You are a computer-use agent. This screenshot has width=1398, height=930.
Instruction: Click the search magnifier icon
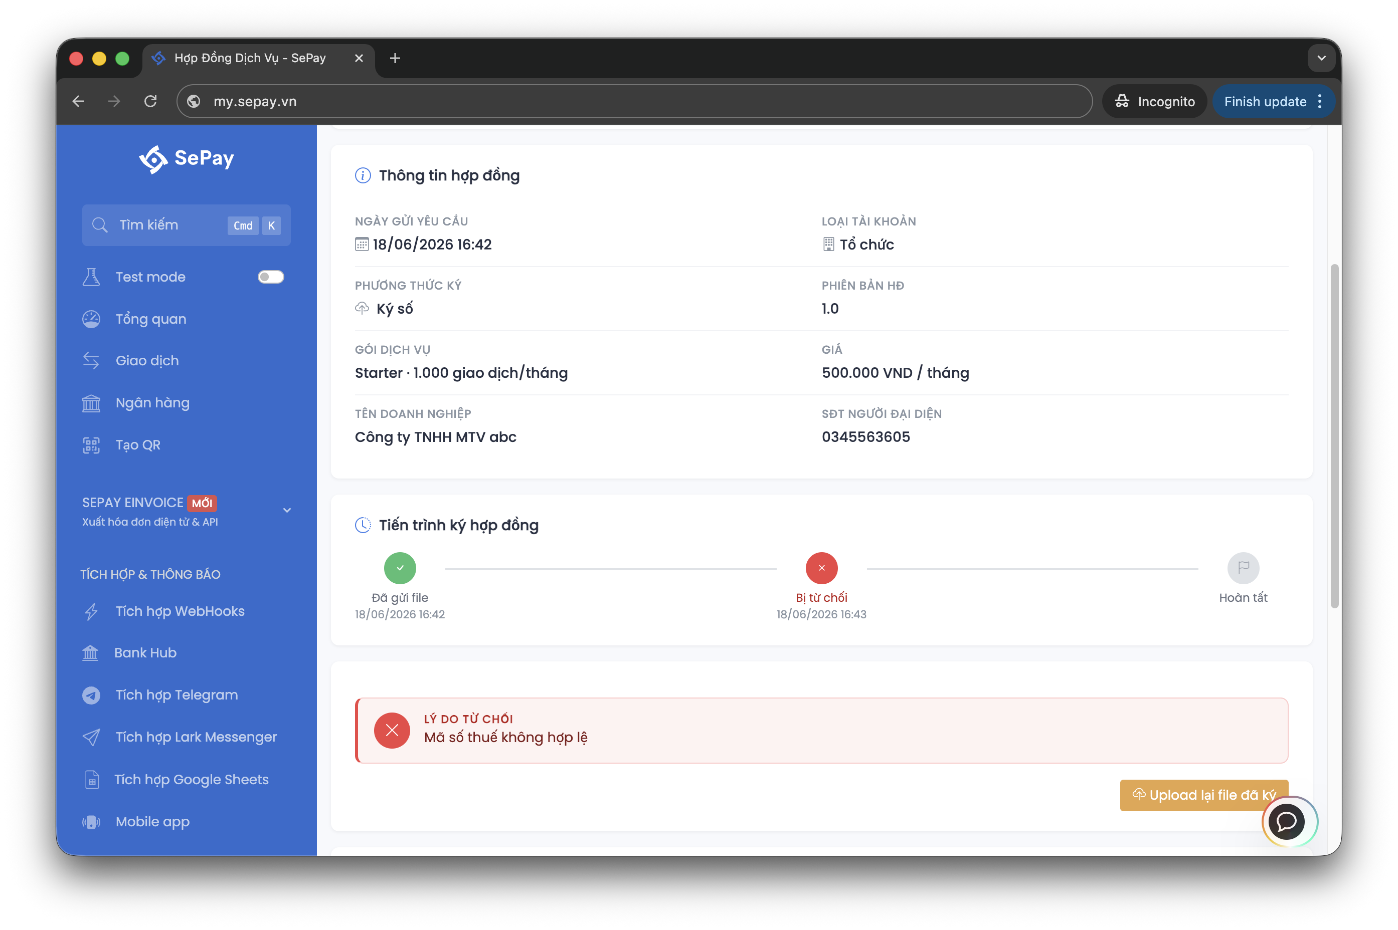click(x=100, y=225)
